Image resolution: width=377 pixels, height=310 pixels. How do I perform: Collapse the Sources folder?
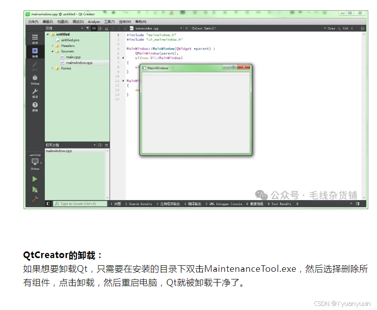(52, 51)
